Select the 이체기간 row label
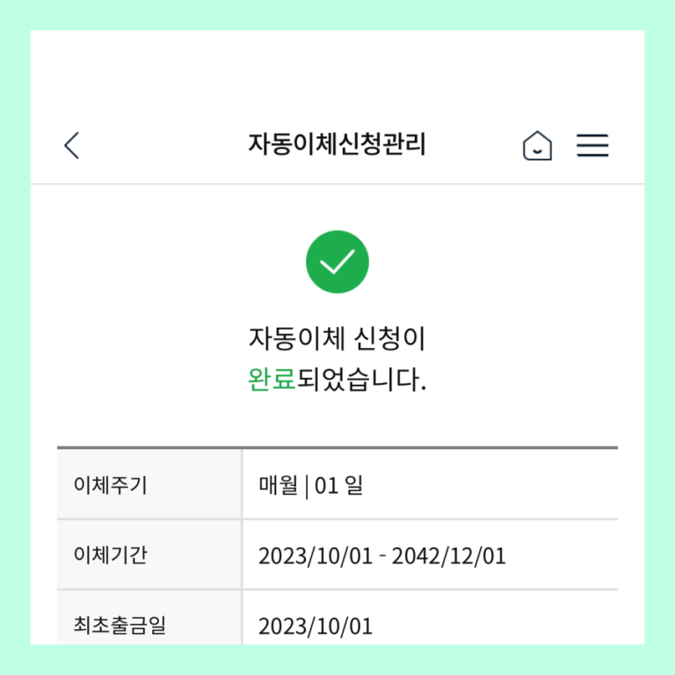 tap(111, 555)
